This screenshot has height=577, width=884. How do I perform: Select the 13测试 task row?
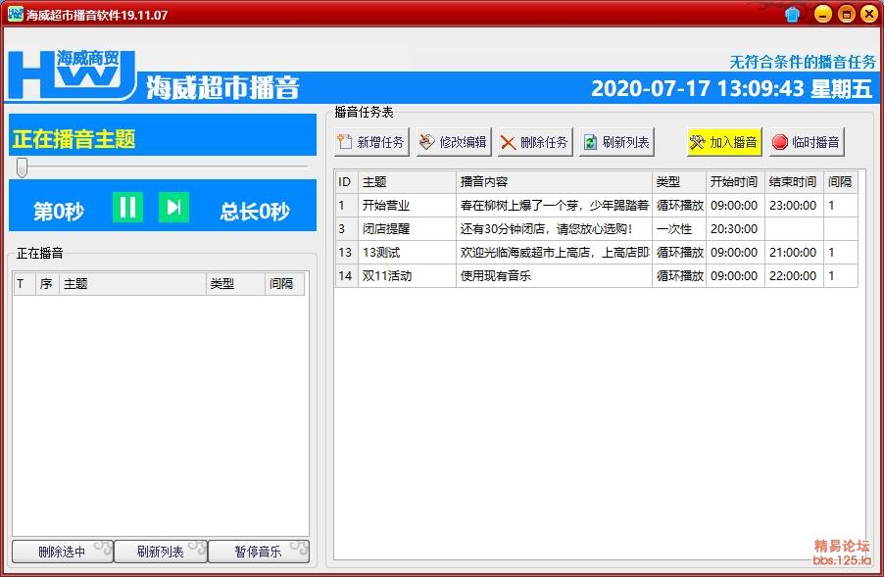pyautogui.click(x=597, y=253)
